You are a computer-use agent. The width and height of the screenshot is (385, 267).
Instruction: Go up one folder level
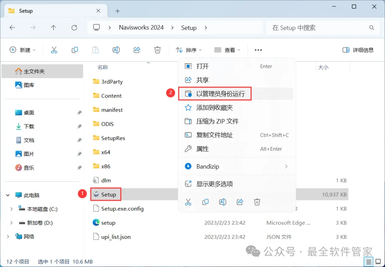(x=53, y=28)
